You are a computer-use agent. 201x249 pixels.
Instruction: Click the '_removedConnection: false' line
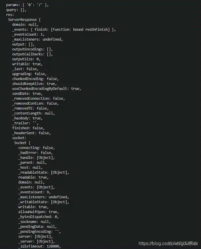point(38,99)
